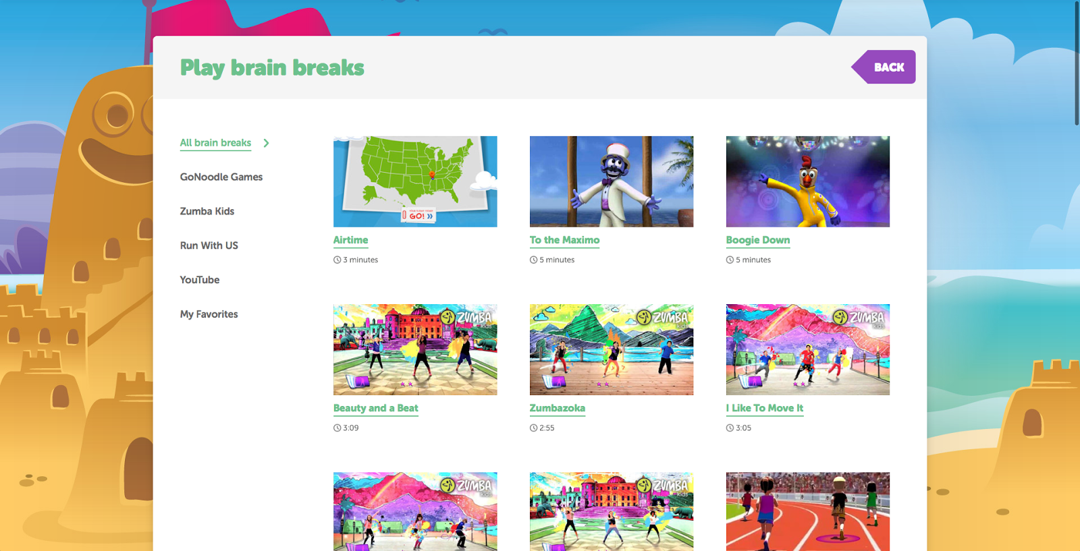Click the 3:09 duration text
1080x551 pixels.
tap(351, 428)
